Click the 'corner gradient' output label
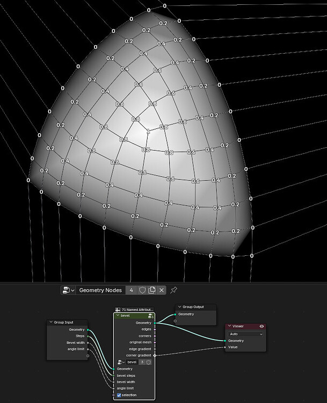The image size is (327, 403). click(x=139, y=356)
